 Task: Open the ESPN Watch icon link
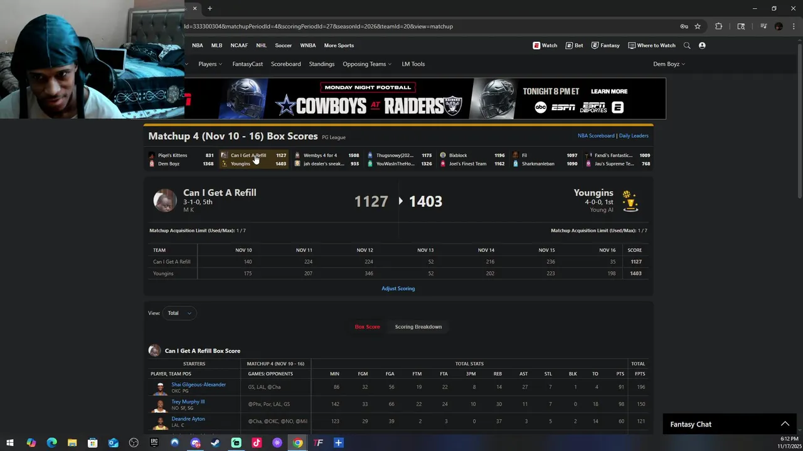(x=545, y=45)
